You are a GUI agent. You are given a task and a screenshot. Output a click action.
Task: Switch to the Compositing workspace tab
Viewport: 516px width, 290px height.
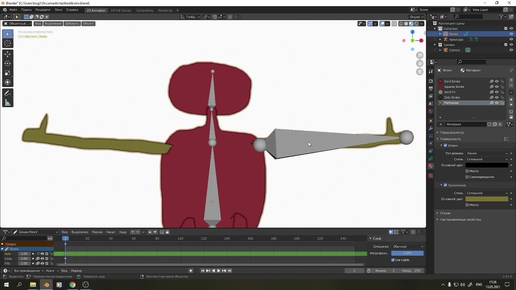[x=144, y=10]
